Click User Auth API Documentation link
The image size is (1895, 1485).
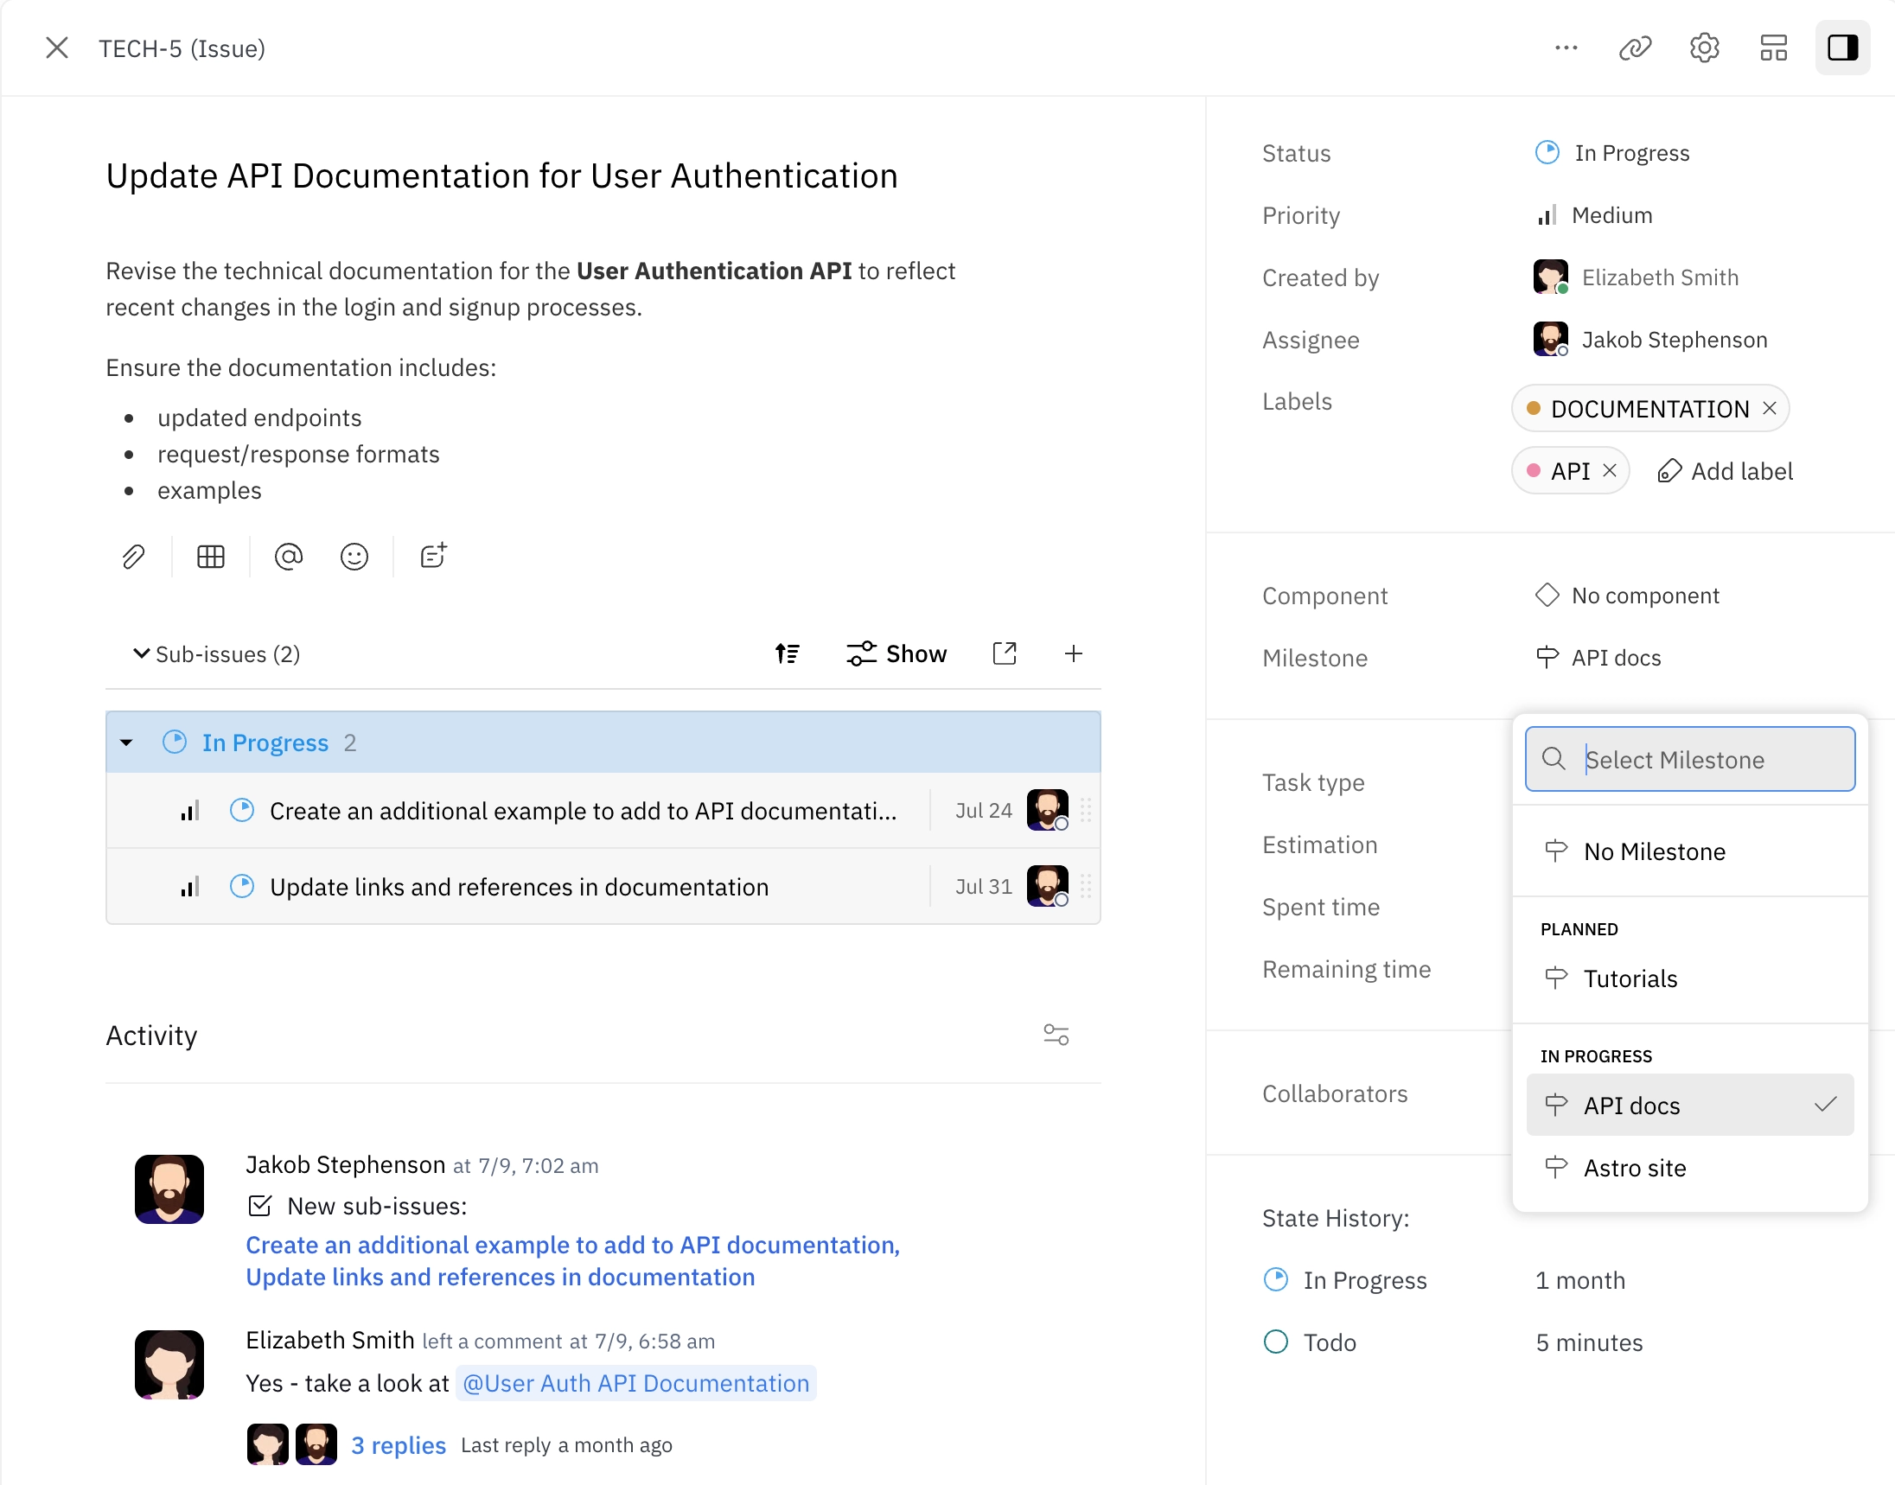point(635,1384)
